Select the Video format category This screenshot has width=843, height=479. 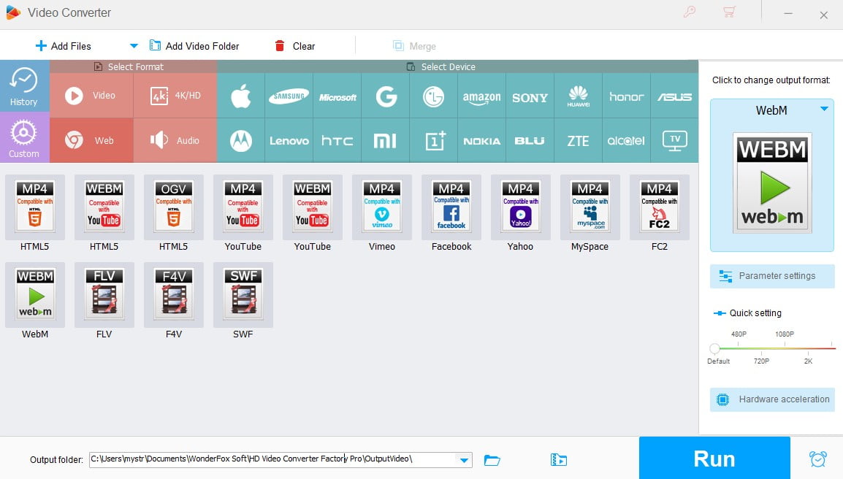click(x=91, y=95)
